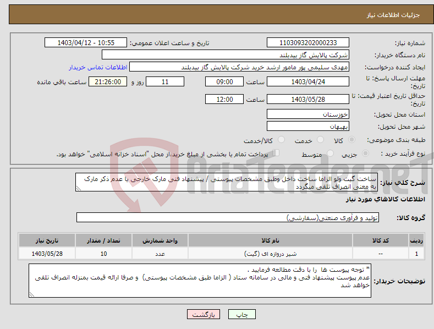The image size is (434, 329).
Task: Click the توضیحات خریدار notes textarea
Action: click(x=200, y=281)
